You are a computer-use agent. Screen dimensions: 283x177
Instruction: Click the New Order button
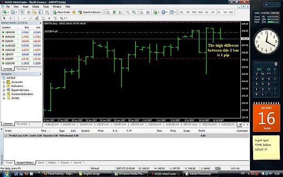[x=62, y=12]
